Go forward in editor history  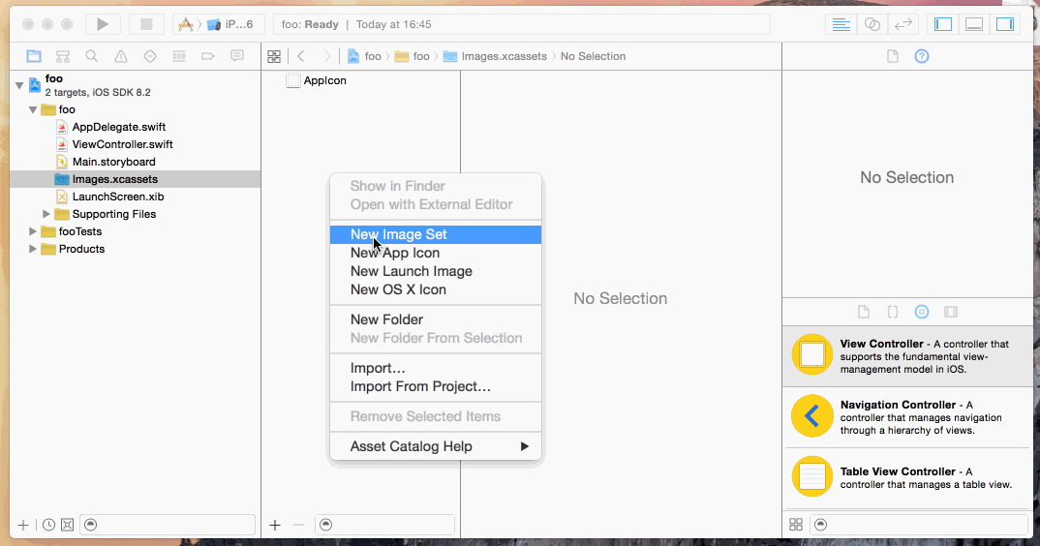[x=326, y=56]
